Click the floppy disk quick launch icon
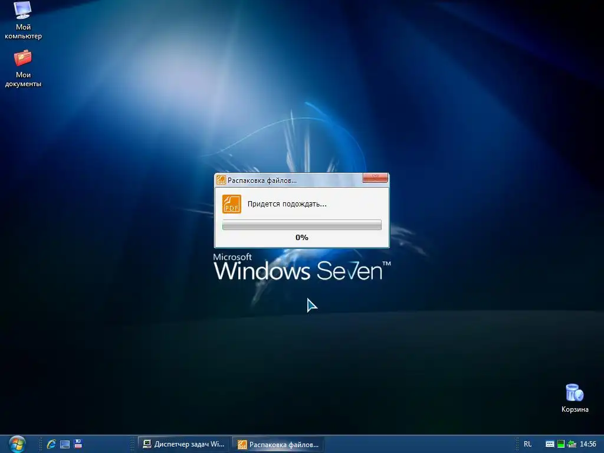This screenshot has height=453, width=604. click(x=78, y=444)
